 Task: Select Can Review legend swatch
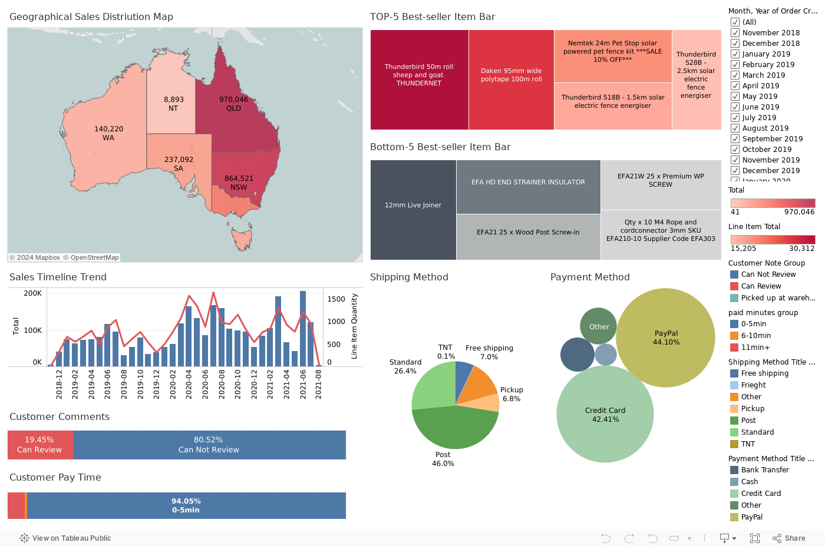point(734,286)
